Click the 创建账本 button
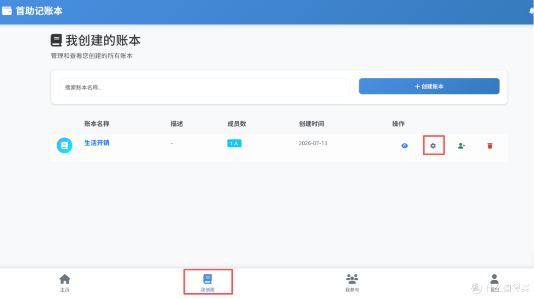This screenshot has width=534, height=299. click(x=429, y=86)
